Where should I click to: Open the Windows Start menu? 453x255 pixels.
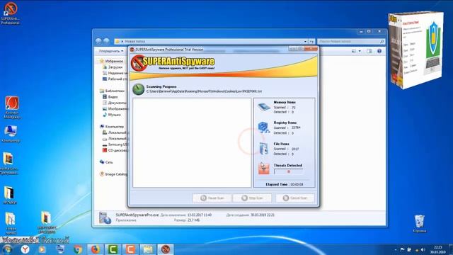7,249
